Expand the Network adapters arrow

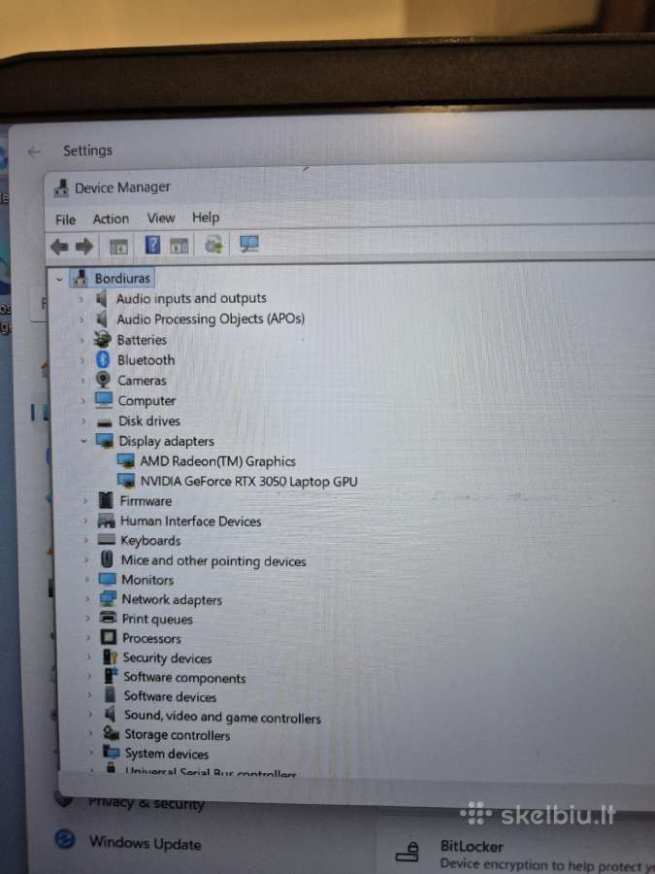(87, 600)
